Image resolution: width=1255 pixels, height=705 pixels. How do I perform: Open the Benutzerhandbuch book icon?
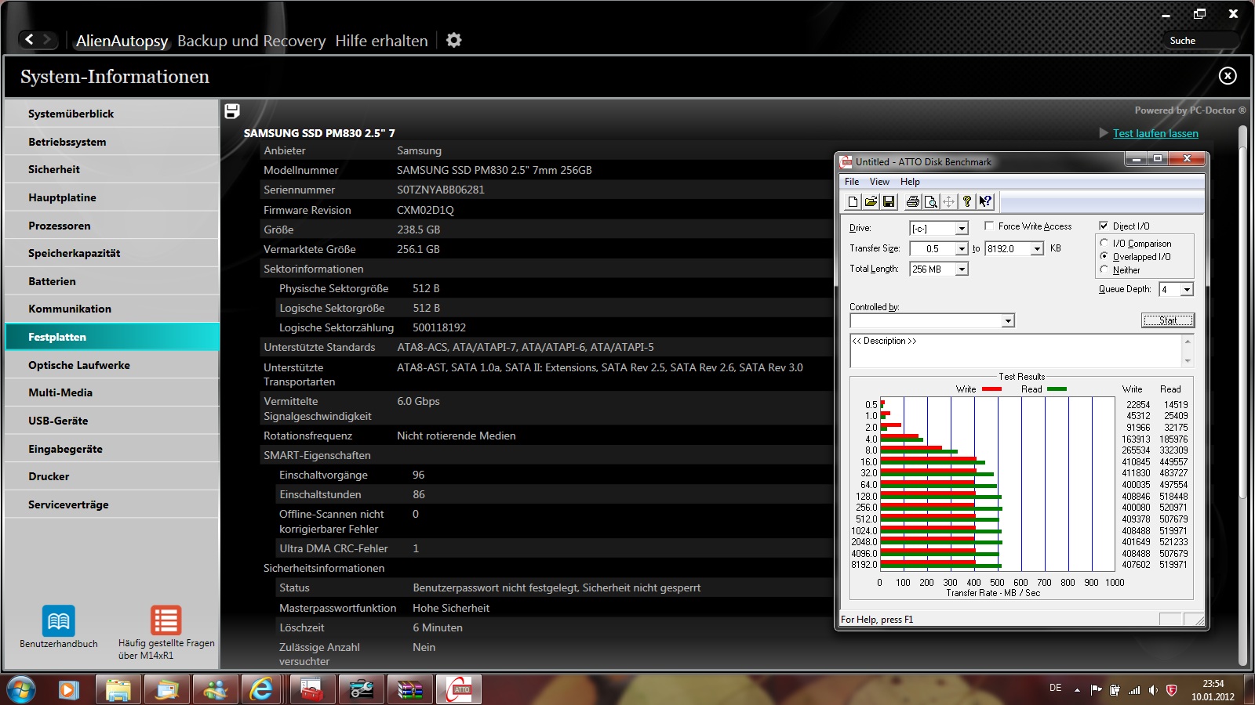(x=59, y=621)
